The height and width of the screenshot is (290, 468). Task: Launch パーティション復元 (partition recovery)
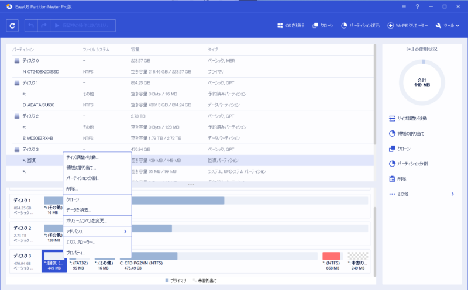[360, 26]
